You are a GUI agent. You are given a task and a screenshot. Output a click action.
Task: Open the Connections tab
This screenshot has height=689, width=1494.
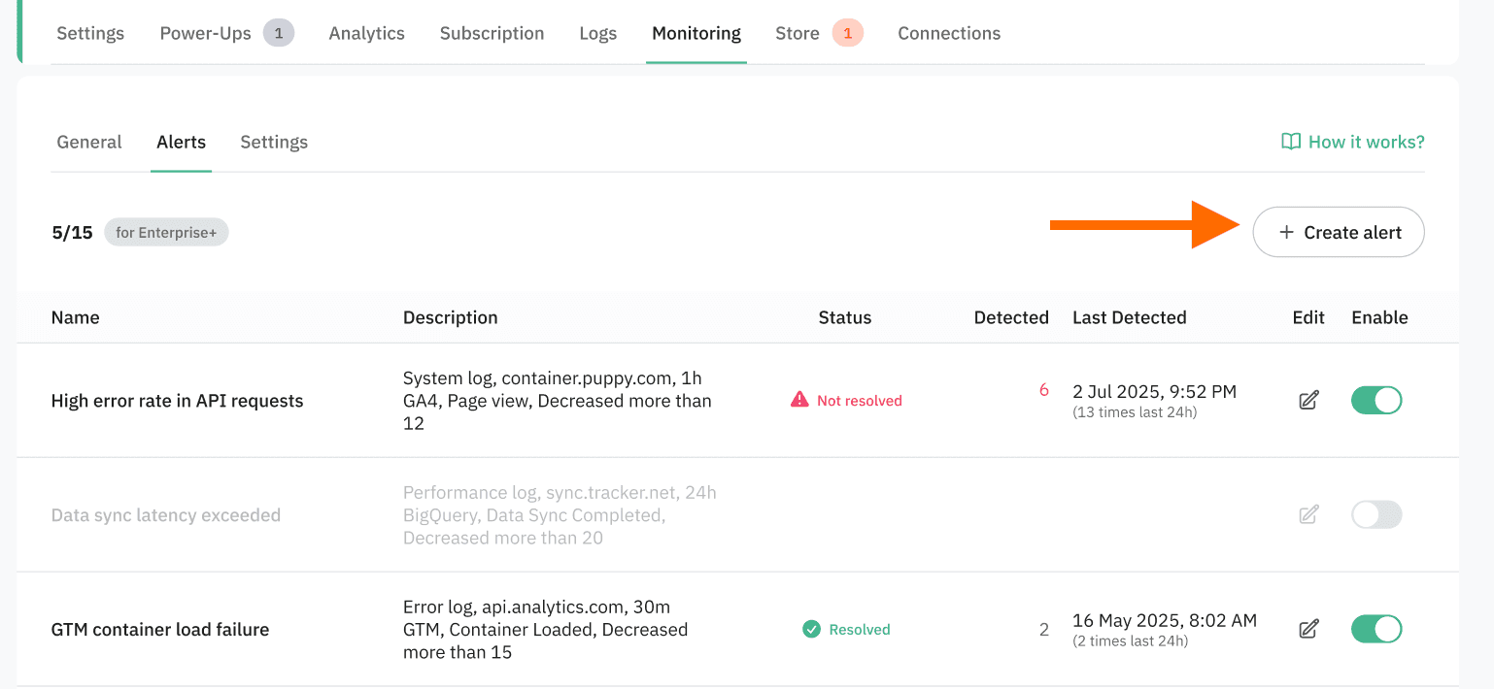[948, 33]
